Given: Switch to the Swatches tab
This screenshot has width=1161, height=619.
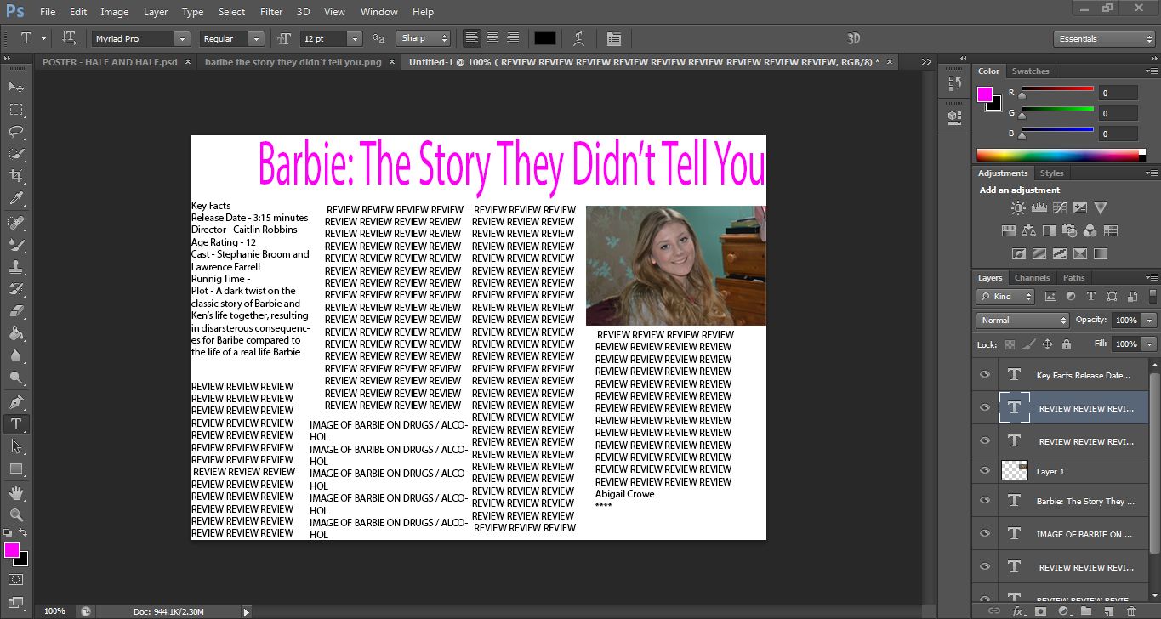Looking at the screenshot, I should pos(1030,71).
